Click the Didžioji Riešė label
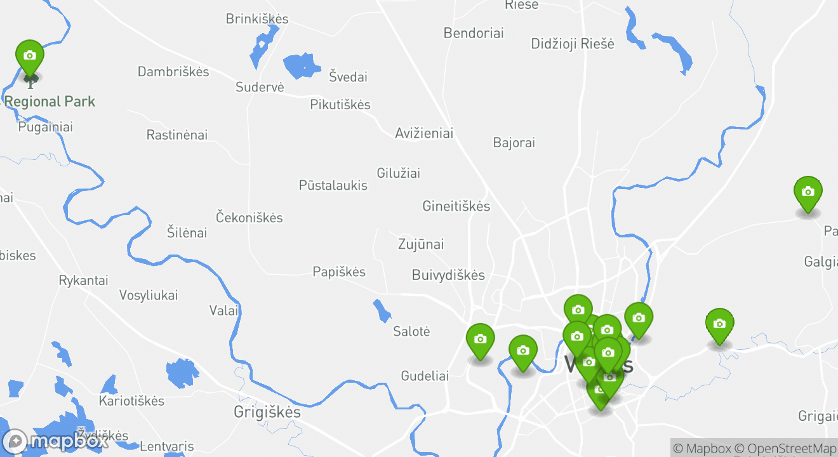 [x=573, y=44]
